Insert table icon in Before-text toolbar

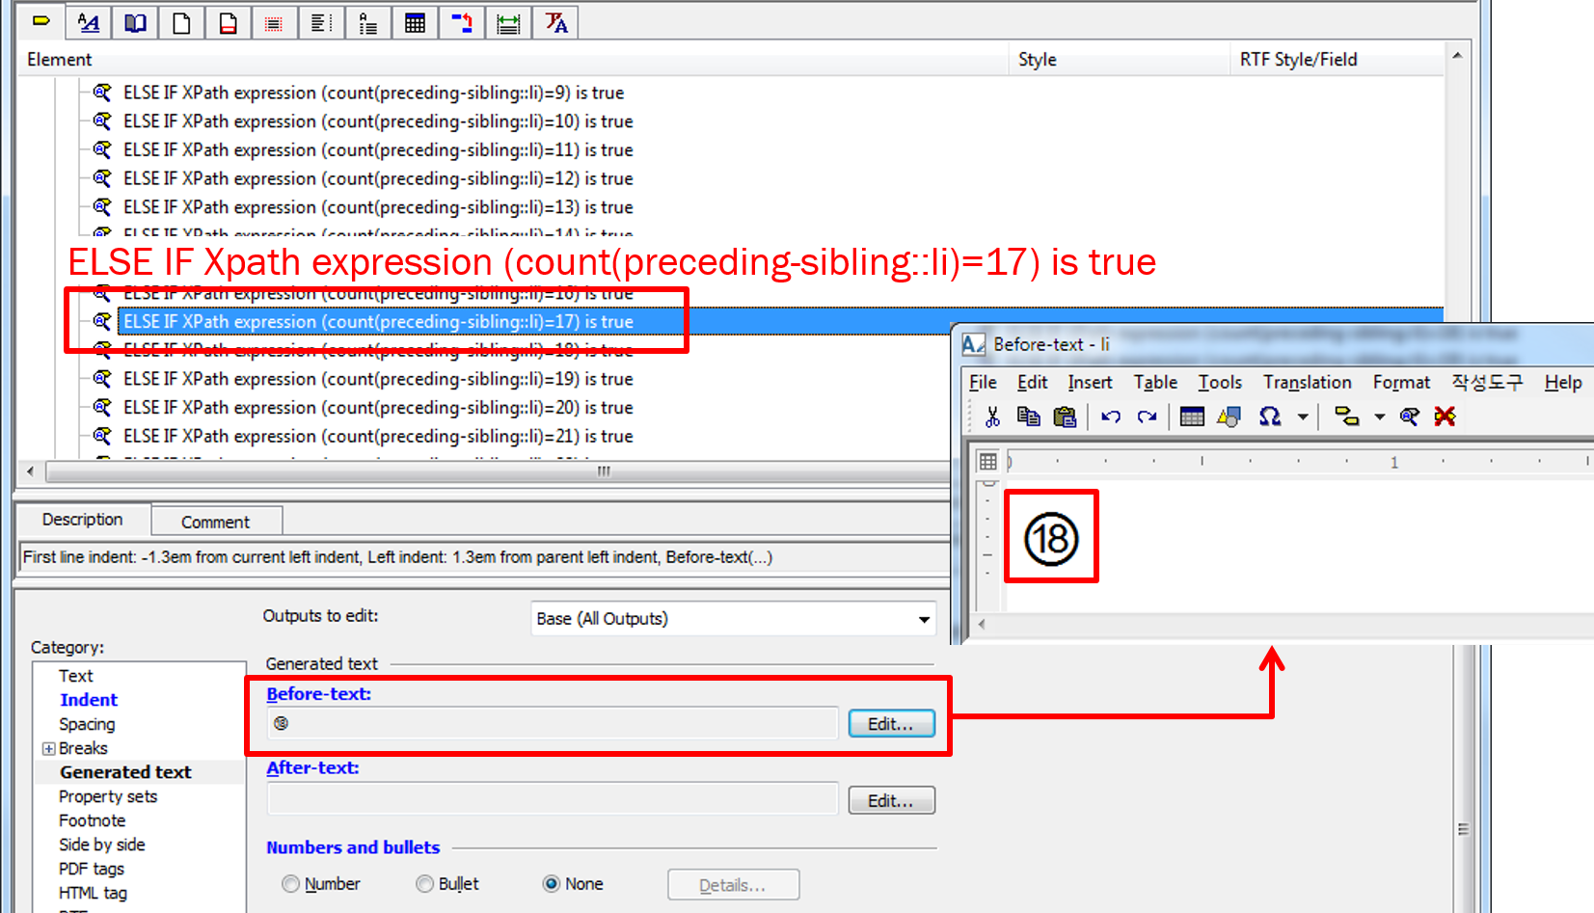coord(1192,416)
